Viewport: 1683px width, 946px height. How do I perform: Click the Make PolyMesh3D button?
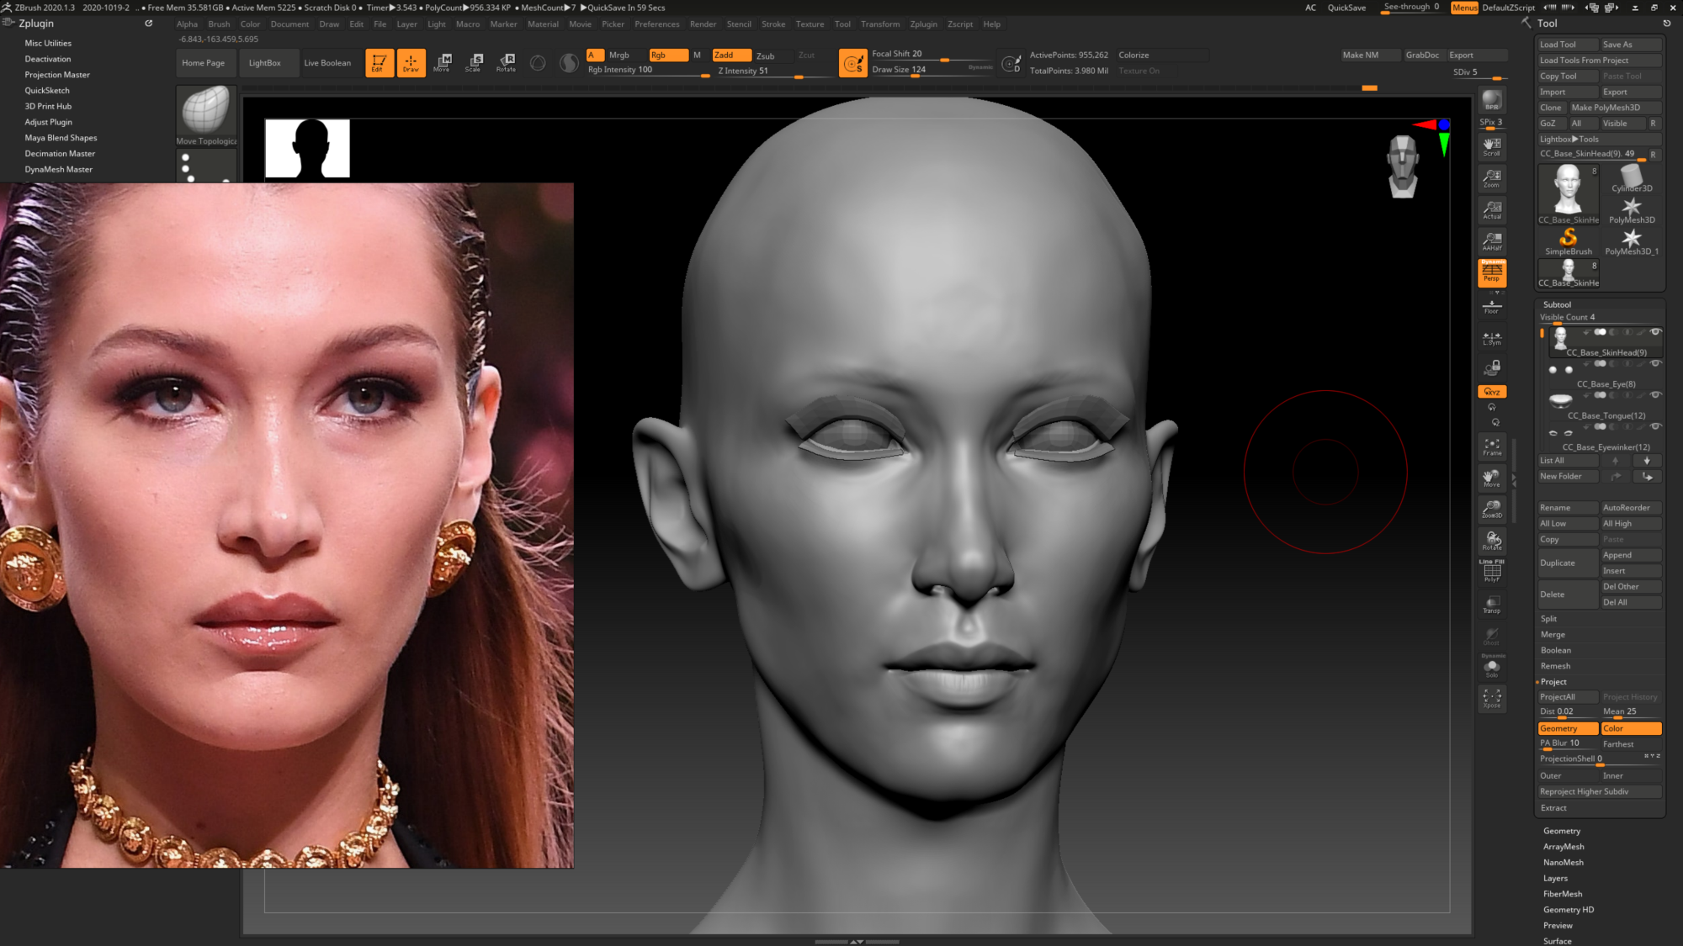1614,108
